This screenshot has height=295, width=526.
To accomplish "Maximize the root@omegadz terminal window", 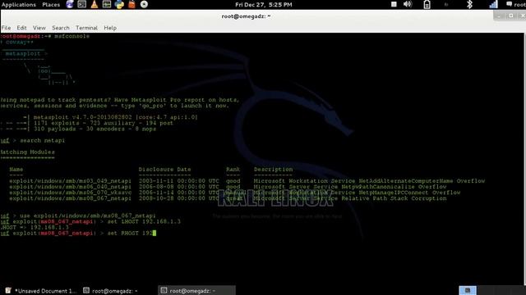I will tap(511, 16).
